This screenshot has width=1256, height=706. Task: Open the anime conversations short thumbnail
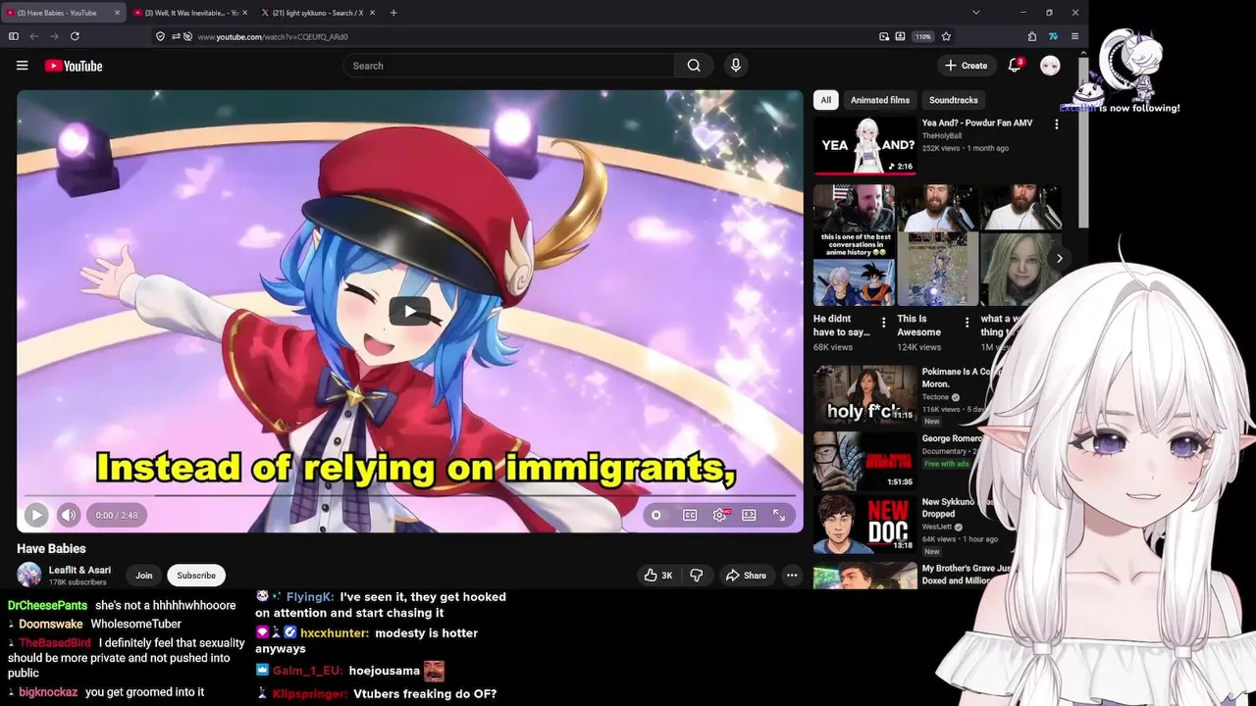tap(854, 245)
